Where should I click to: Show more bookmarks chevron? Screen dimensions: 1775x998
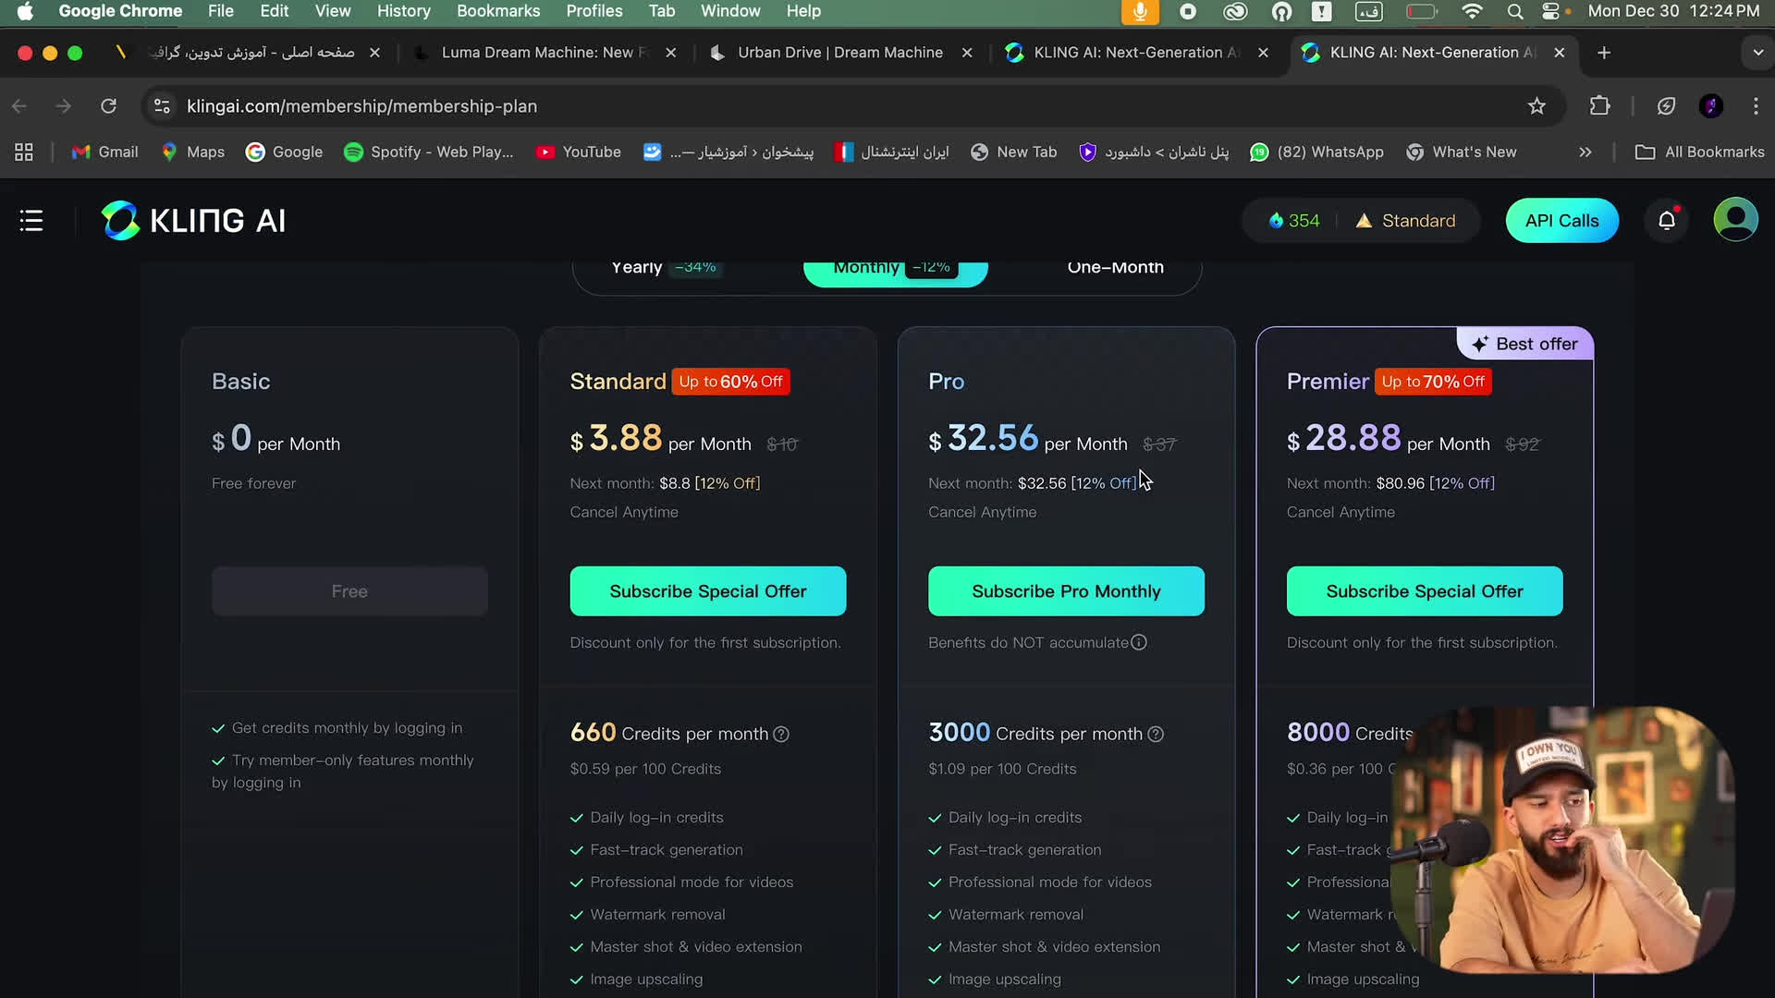coord(1585,152)
